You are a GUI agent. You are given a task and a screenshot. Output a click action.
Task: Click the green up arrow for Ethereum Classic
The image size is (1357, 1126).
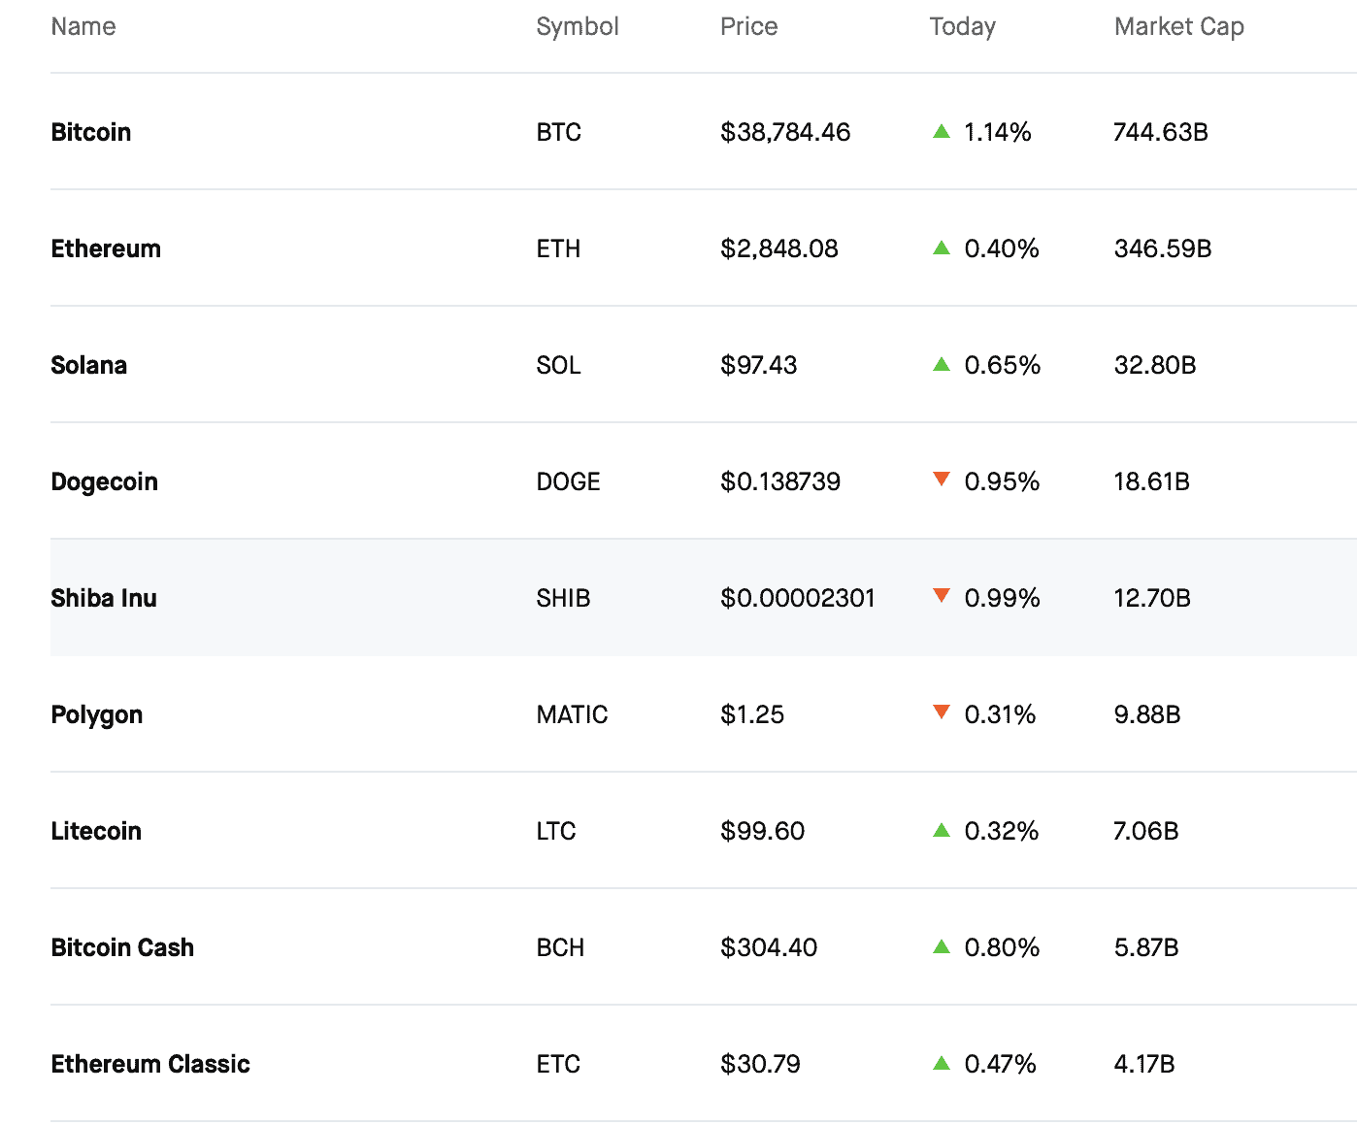tap(941, 1063)
